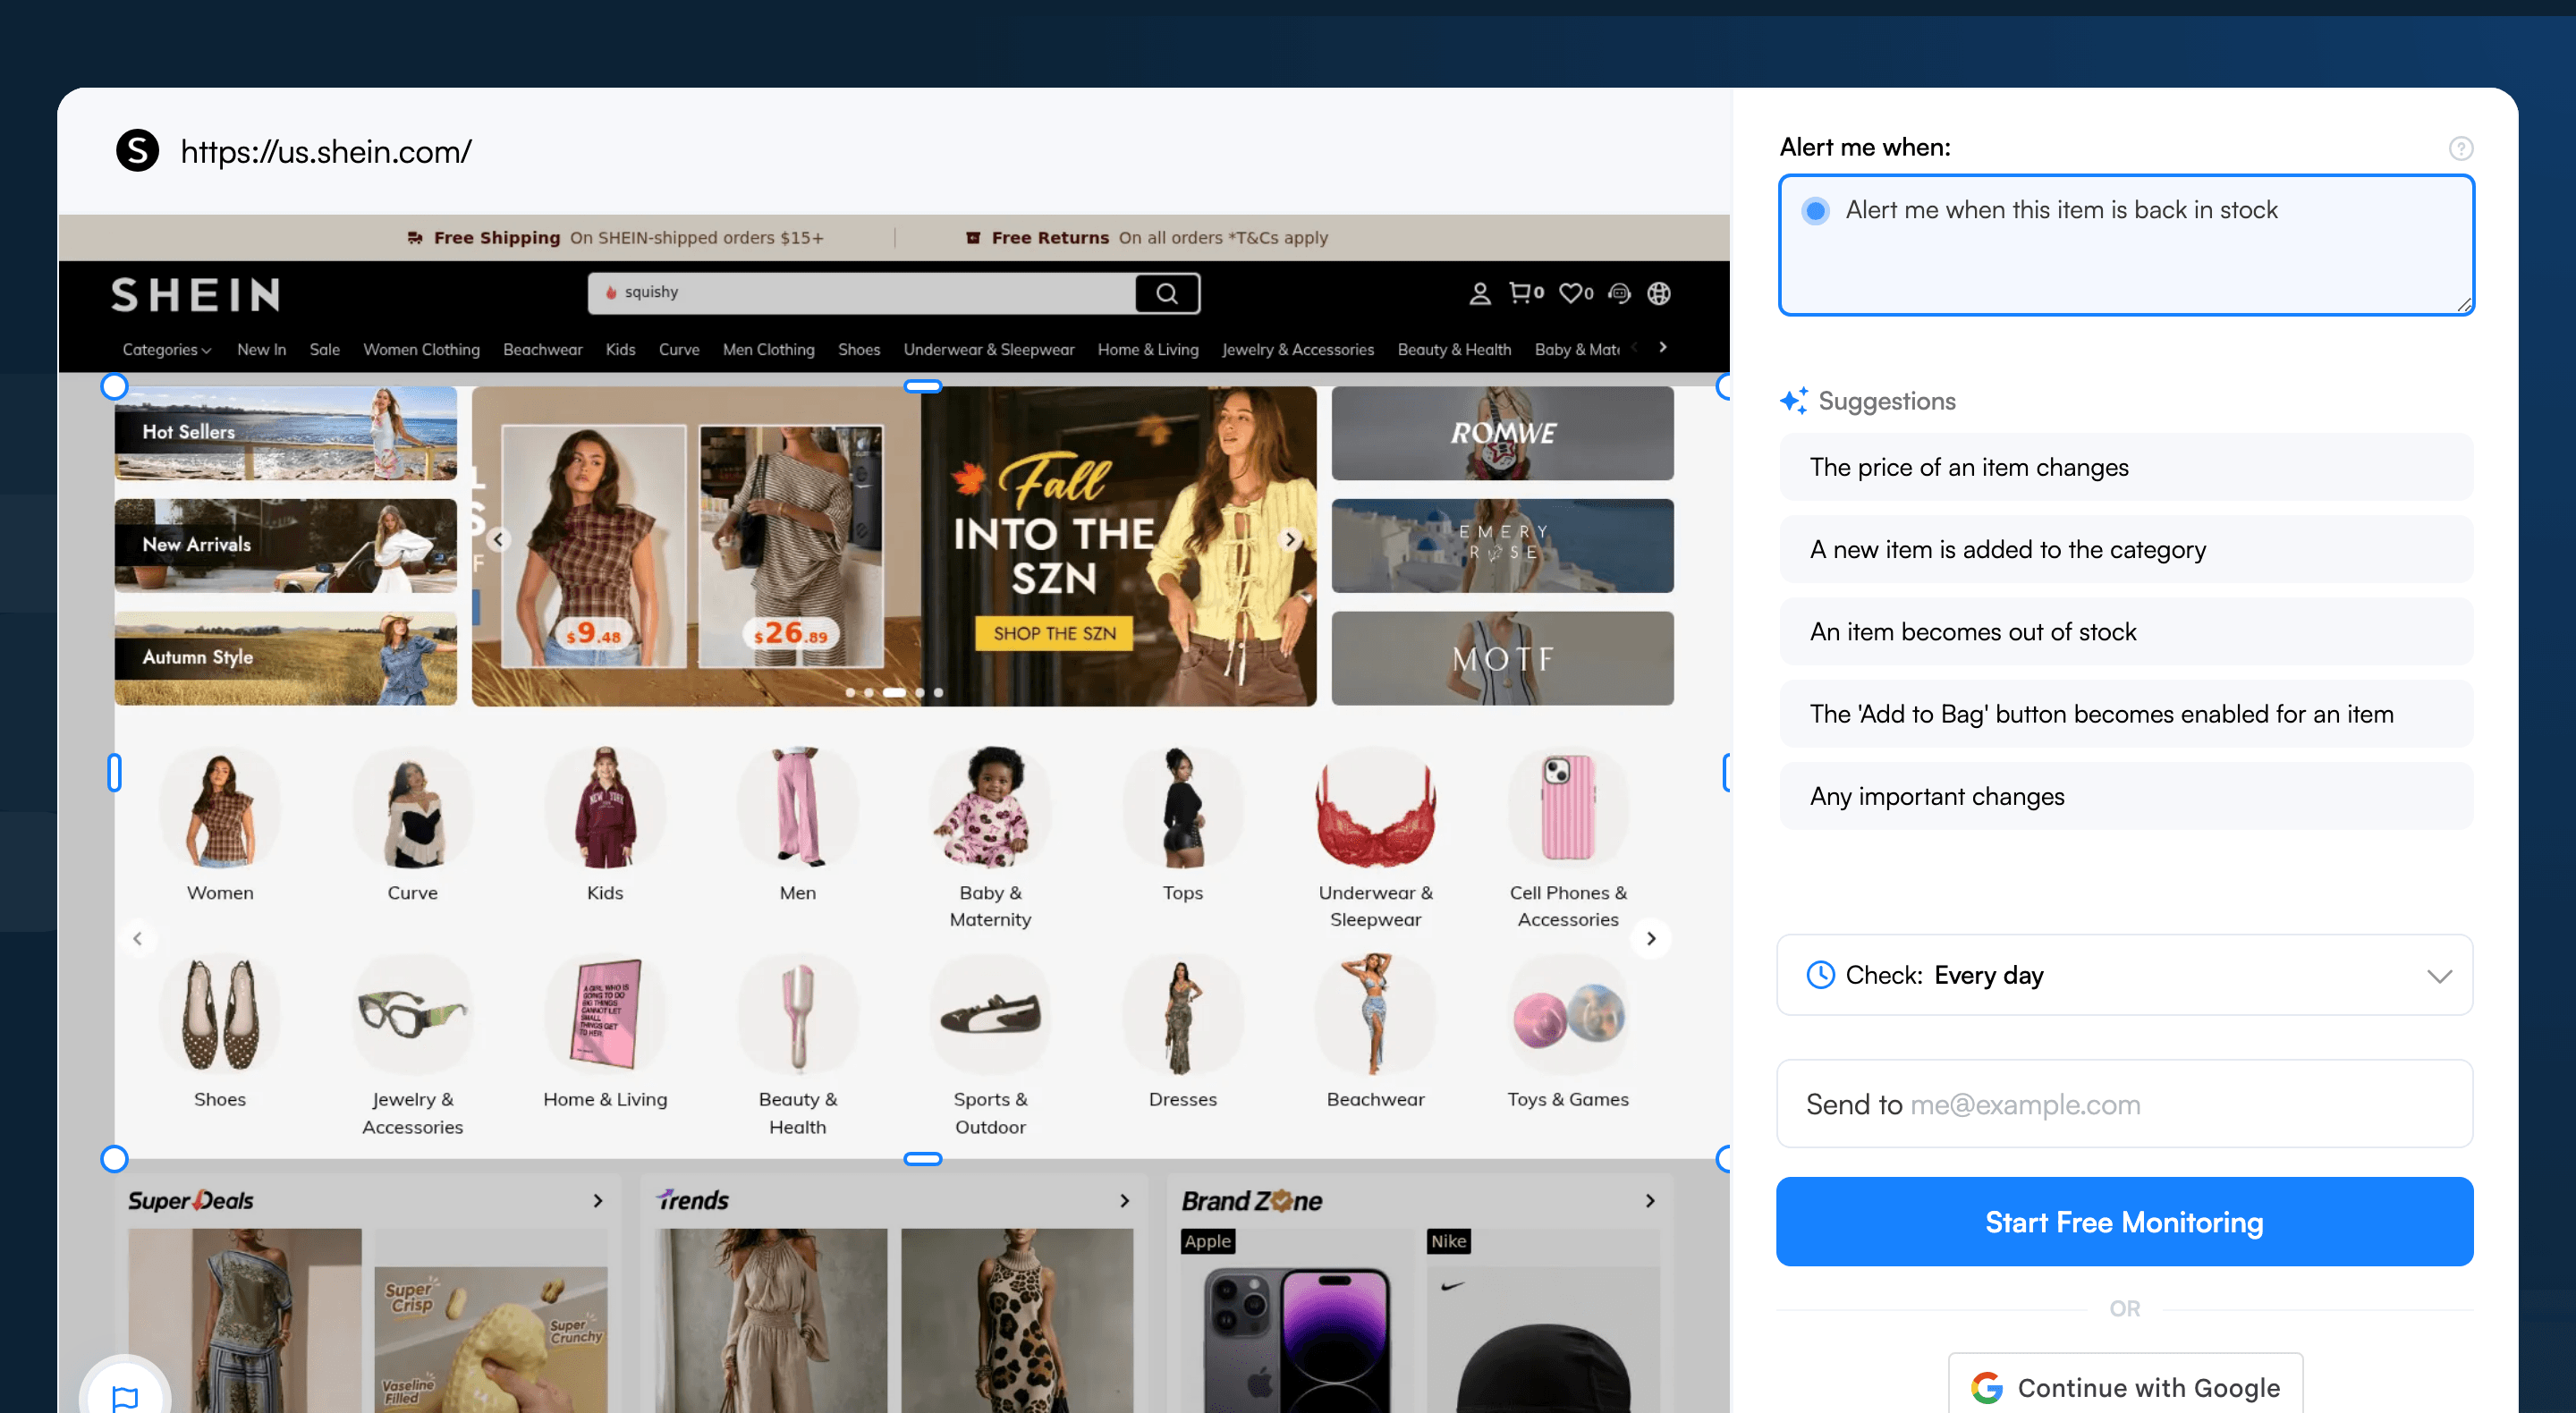Open the Hot Sellers banner
The width and height of the screenshot is (2576, 1413).
[x=286, y=433]
